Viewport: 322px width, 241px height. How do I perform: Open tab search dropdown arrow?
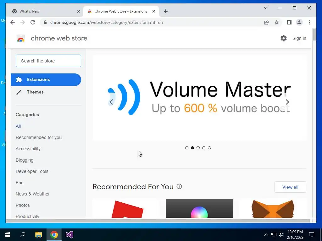[x=265, y=8]
